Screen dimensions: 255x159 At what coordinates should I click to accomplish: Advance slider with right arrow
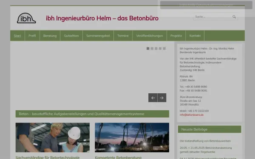click(x=162, y=98)
